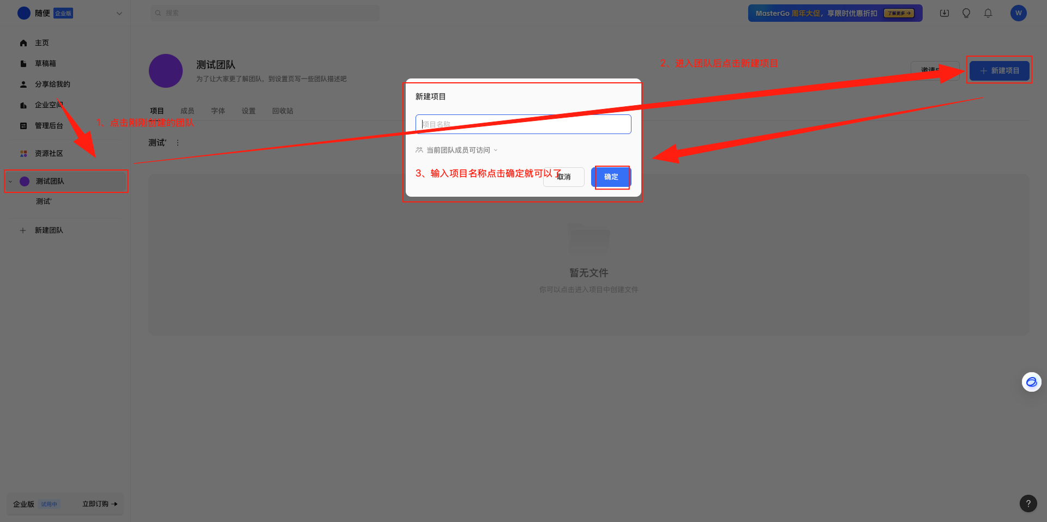The image size is (1047, 522).
Task: Switch to the 成员 tab
Action: [x=188, y=111]
